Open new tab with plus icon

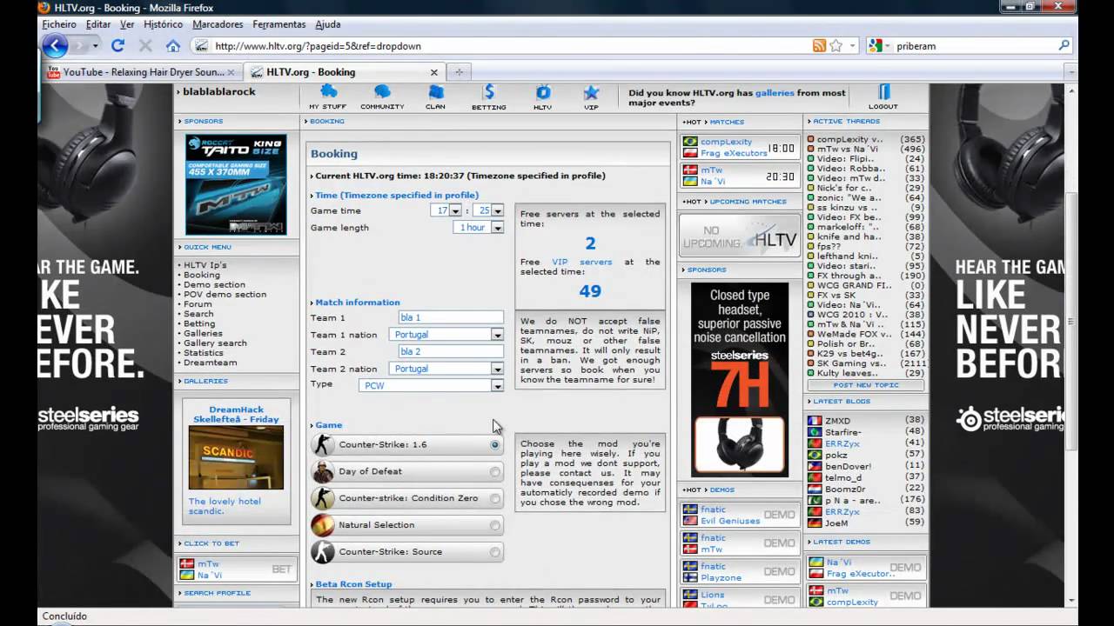[459, 72]
